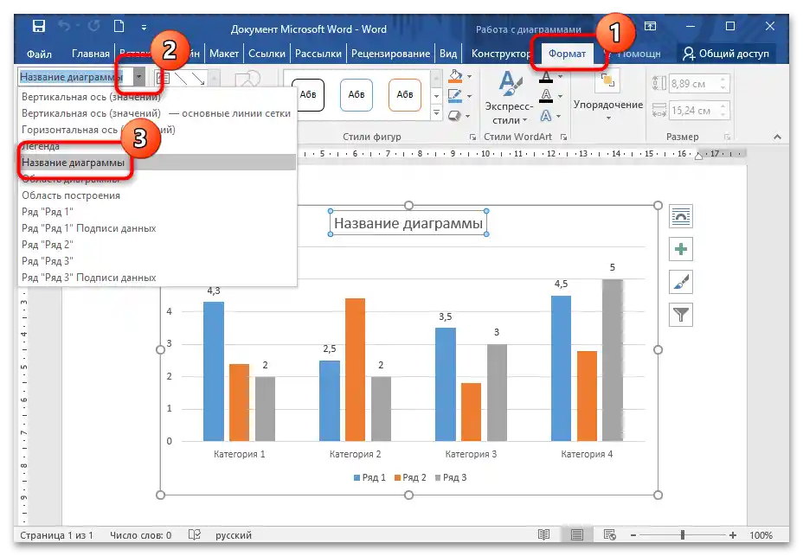803x556 pixels.
Task: Select the orange outlined Абв shape style
Action: [x=405, y=95]
